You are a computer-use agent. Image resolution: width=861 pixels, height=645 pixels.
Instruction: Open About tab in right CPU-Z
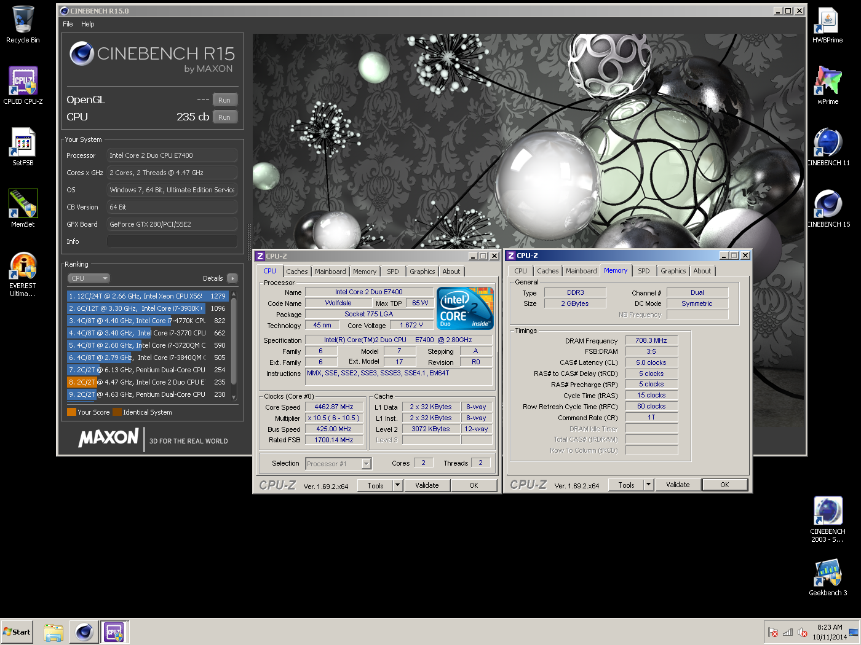[702, 271]
